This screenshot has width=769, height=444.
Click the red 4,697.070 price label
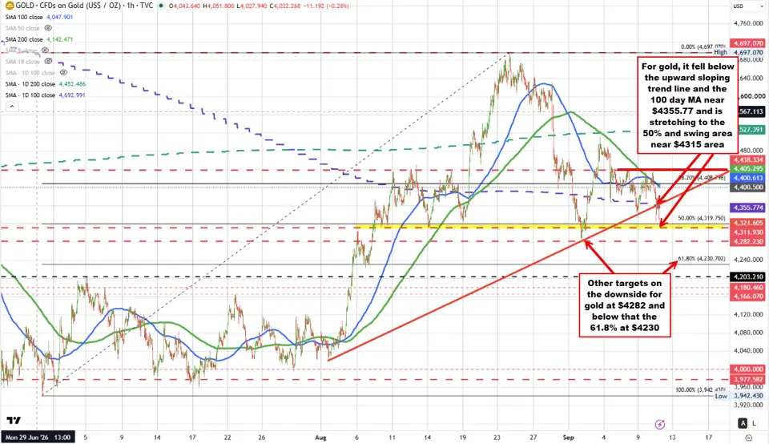pyautogui.click(x=747, y=43)
